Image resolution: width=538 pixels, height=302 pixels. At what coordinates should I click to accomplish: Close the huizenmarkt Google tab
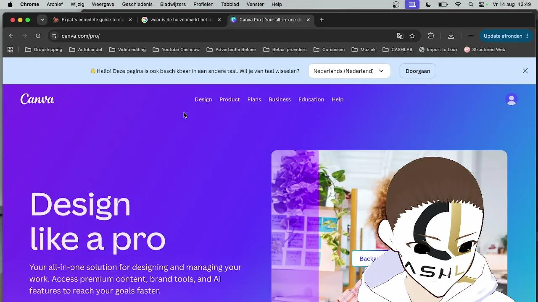219,20
